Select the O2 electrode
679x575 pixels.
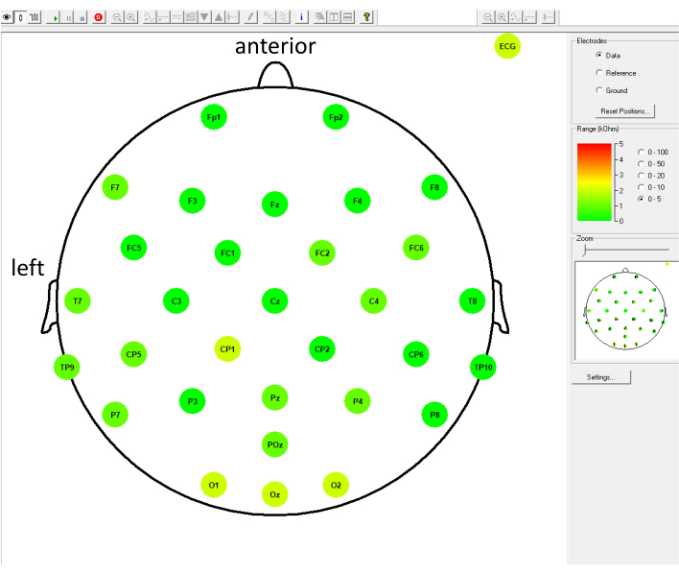336,485
